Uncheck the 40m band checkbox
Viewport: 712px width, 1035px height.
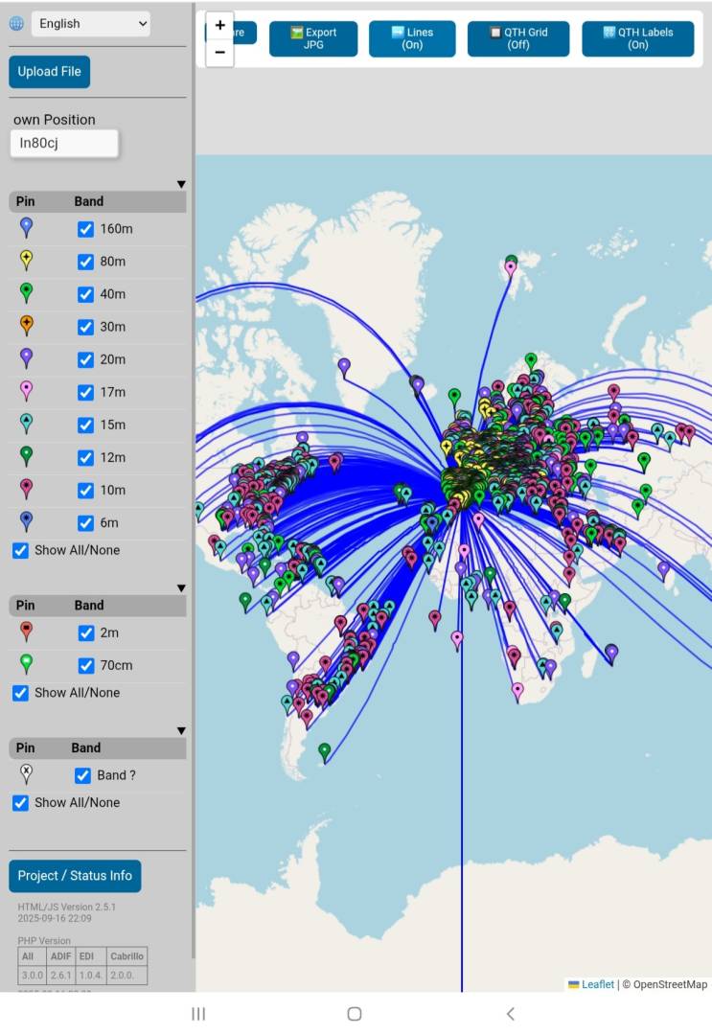click(85, 294)
